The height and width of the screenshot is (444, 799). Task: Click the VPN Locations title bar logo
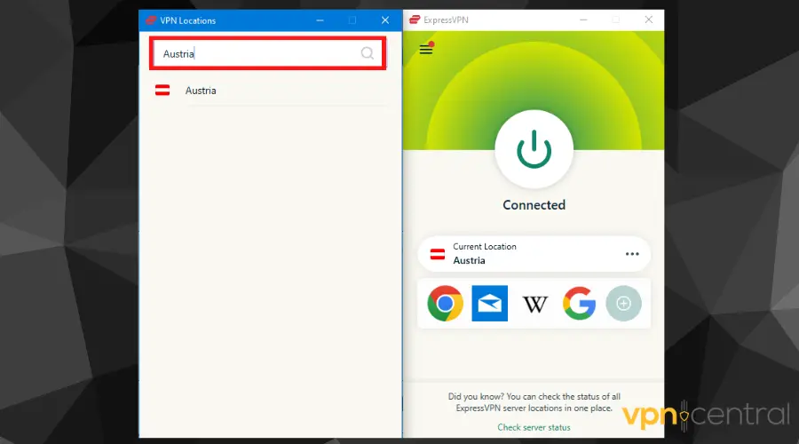point(150,20)
